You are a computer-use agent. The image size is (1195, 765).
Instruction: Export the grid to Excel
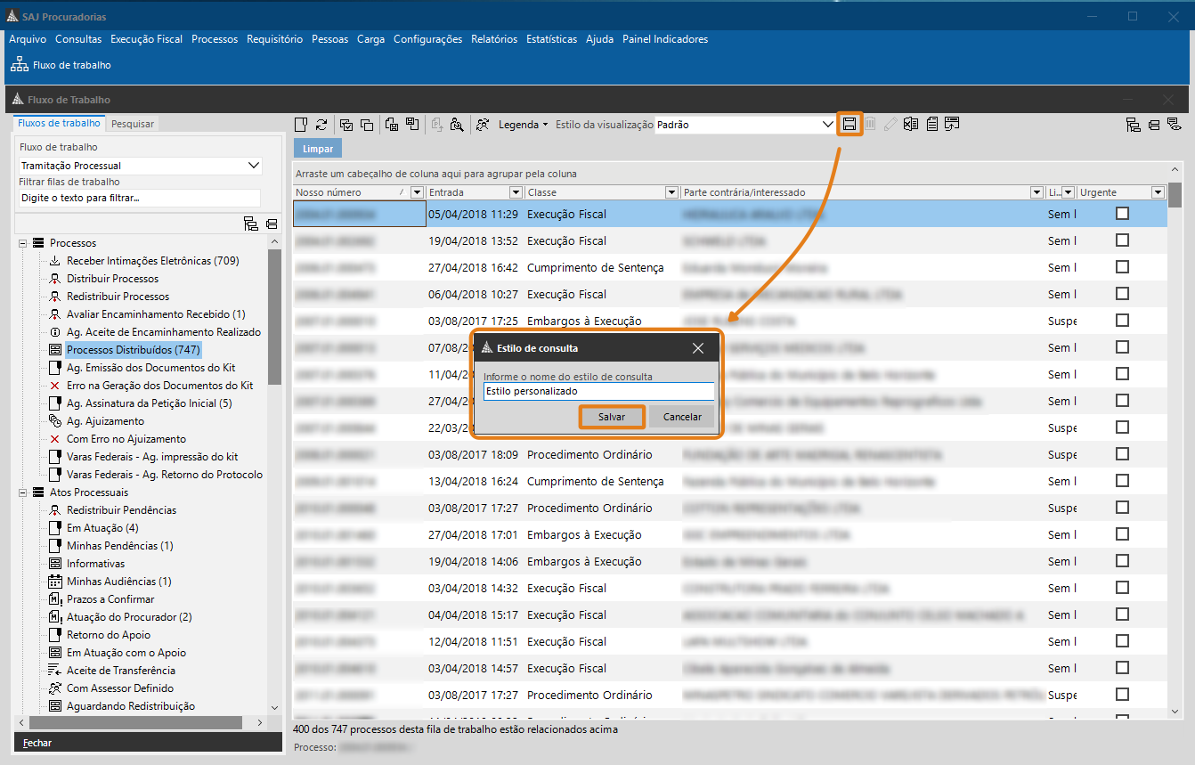(910, 124)
